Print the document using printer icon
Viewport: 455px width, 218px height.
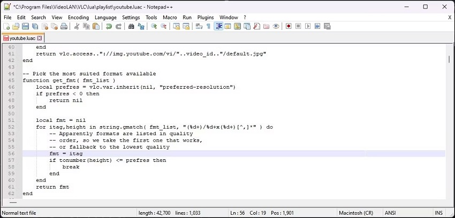coord(64,26)
